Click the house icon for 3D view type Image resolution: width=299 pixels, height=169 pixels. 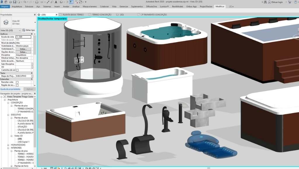point(6,22)
